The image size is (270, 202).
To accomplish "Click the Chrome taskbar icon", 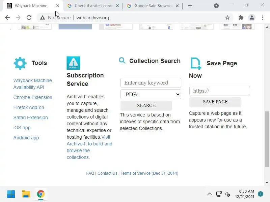I will pos(40,194).
